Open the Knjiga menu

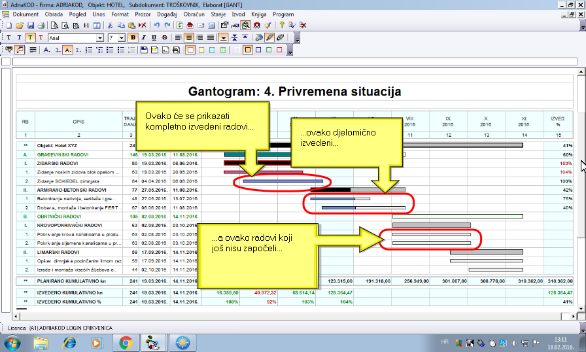(x=258, y=14)
